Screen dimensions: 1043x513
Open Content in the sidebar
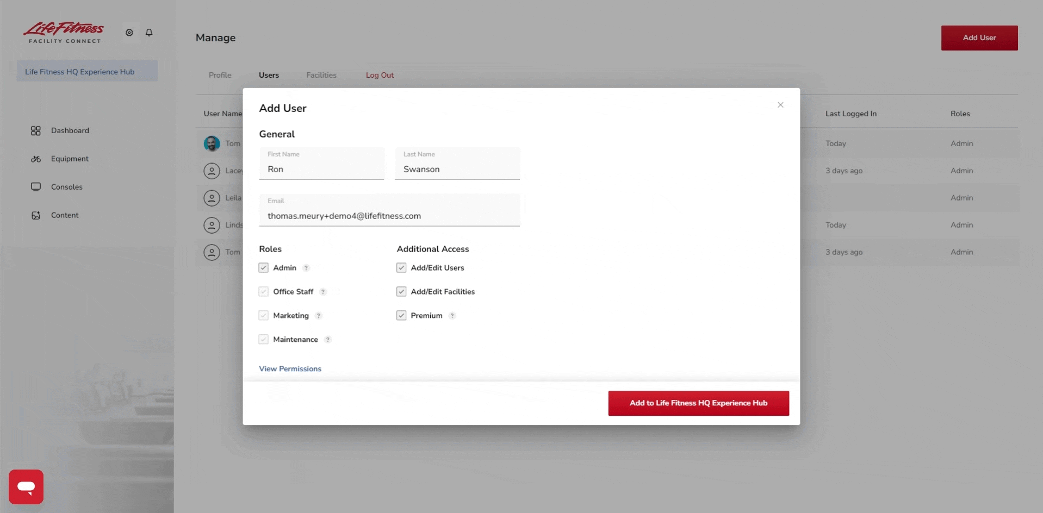coord(65,215)
